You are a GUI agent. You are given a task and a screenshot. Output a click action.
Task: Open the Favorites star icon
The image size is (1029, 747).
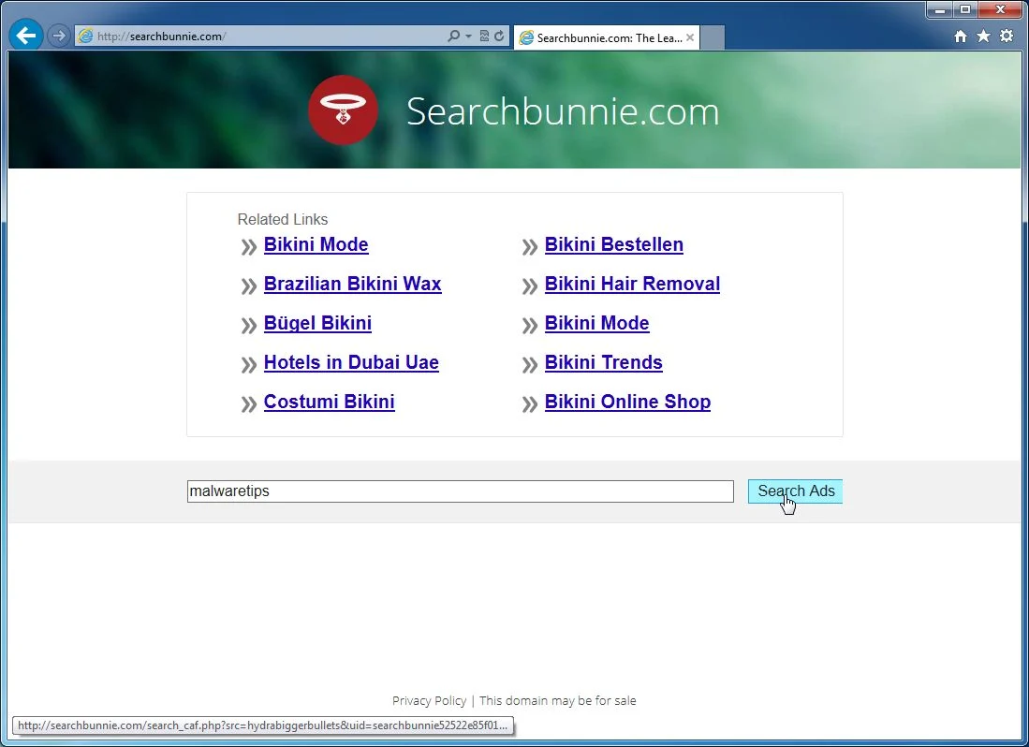pyautogui.click(x=983, y=37)
